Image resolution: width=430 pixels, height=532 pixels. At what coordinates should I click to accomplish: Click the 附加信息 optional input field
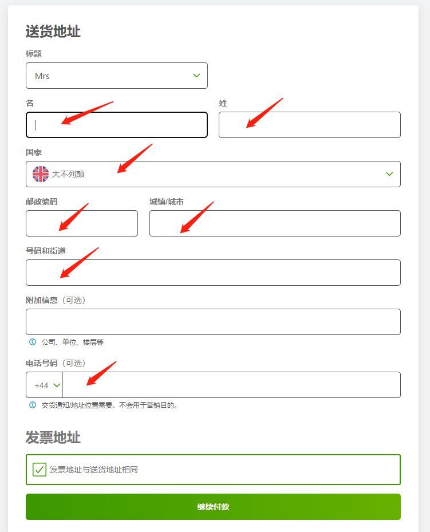pos(214,322)
